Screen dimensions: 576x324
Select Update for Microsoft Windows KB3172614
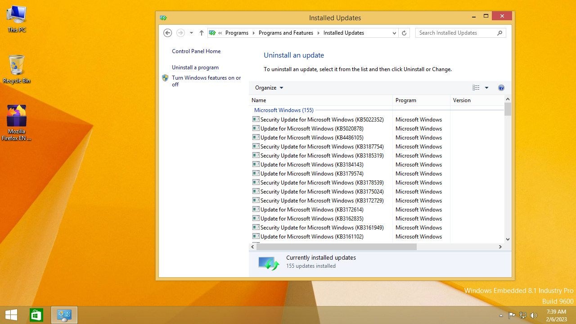377,209
